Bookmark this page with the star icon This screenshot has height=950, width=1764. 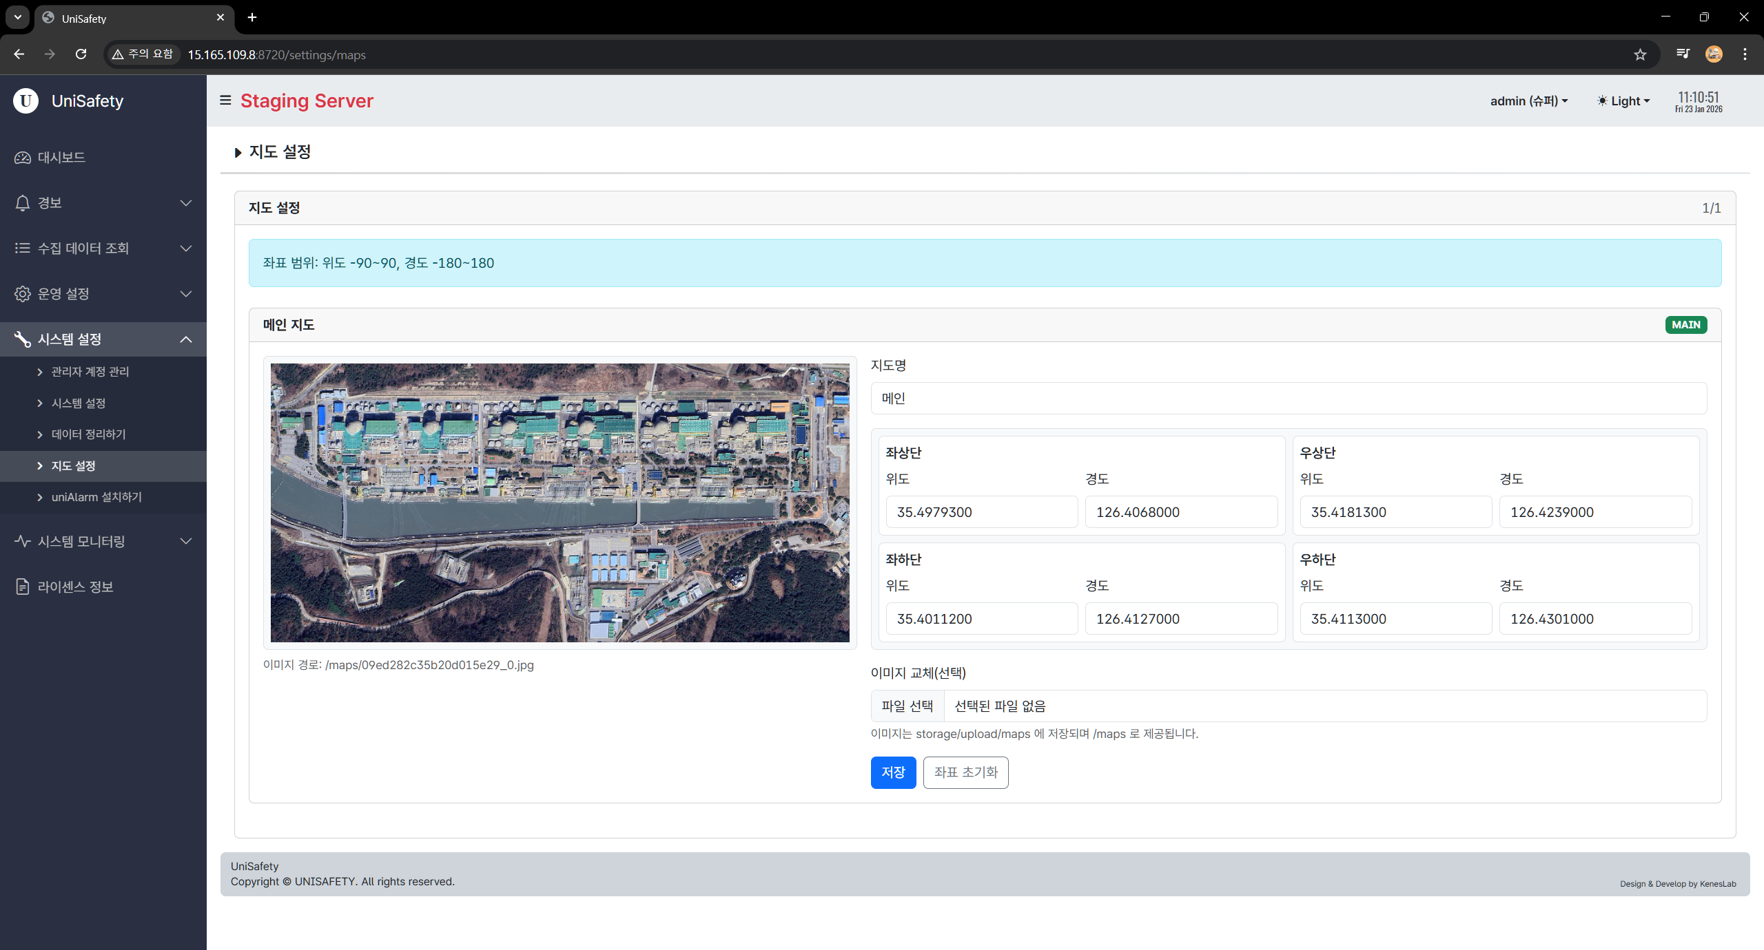click(x=1640, y=54)
